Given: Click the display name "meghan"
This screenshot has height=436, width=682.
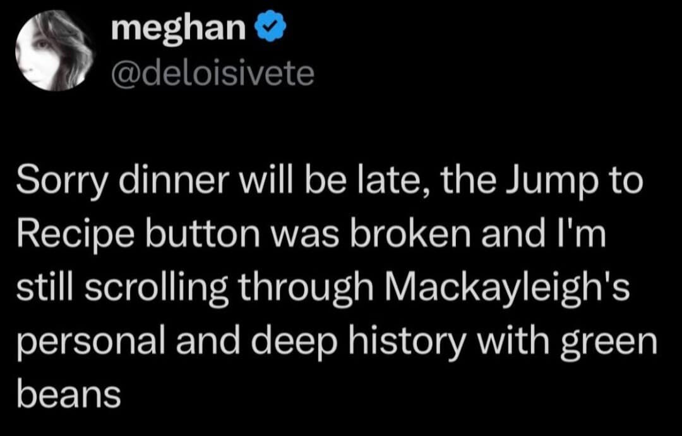Looking at the screenshot, I should coord(178,30).
